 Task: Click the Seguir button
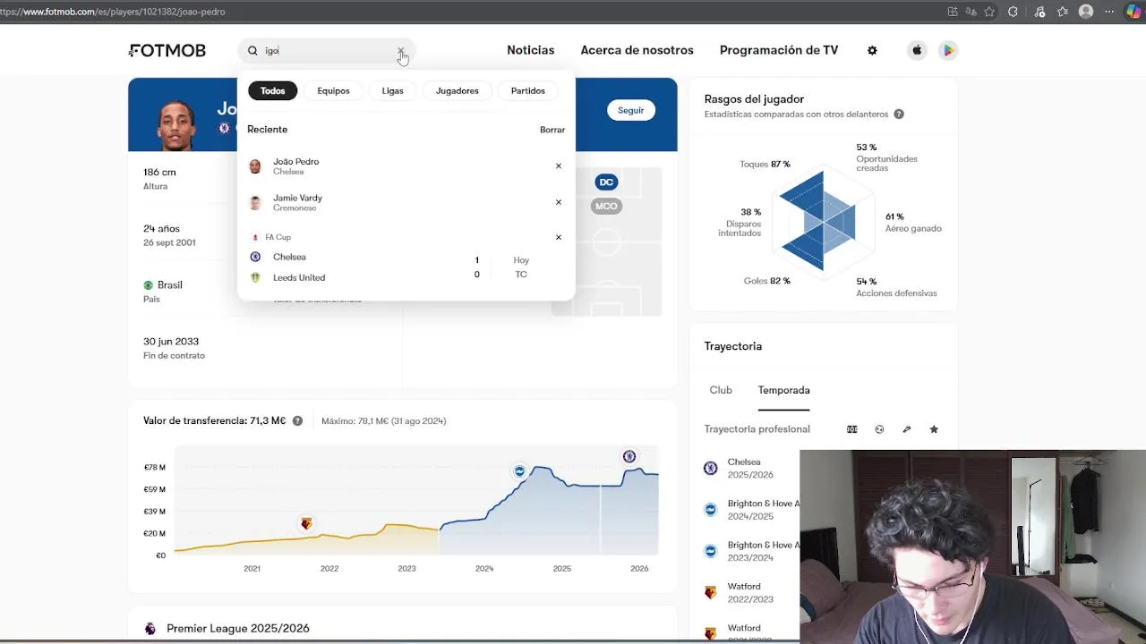[x=630, y=110]
